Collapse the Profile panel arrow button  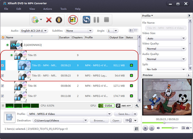coord(189,16)
